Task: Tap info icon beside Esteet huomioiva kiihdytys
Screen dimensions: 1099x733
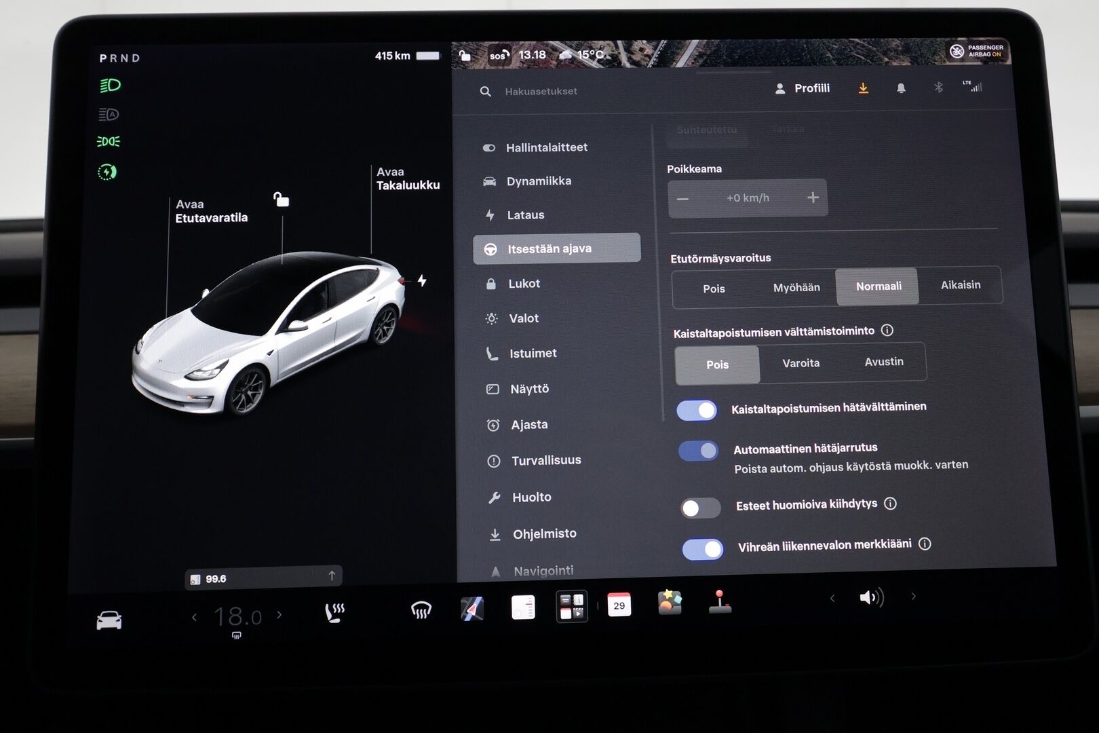Action: point(891,503)
